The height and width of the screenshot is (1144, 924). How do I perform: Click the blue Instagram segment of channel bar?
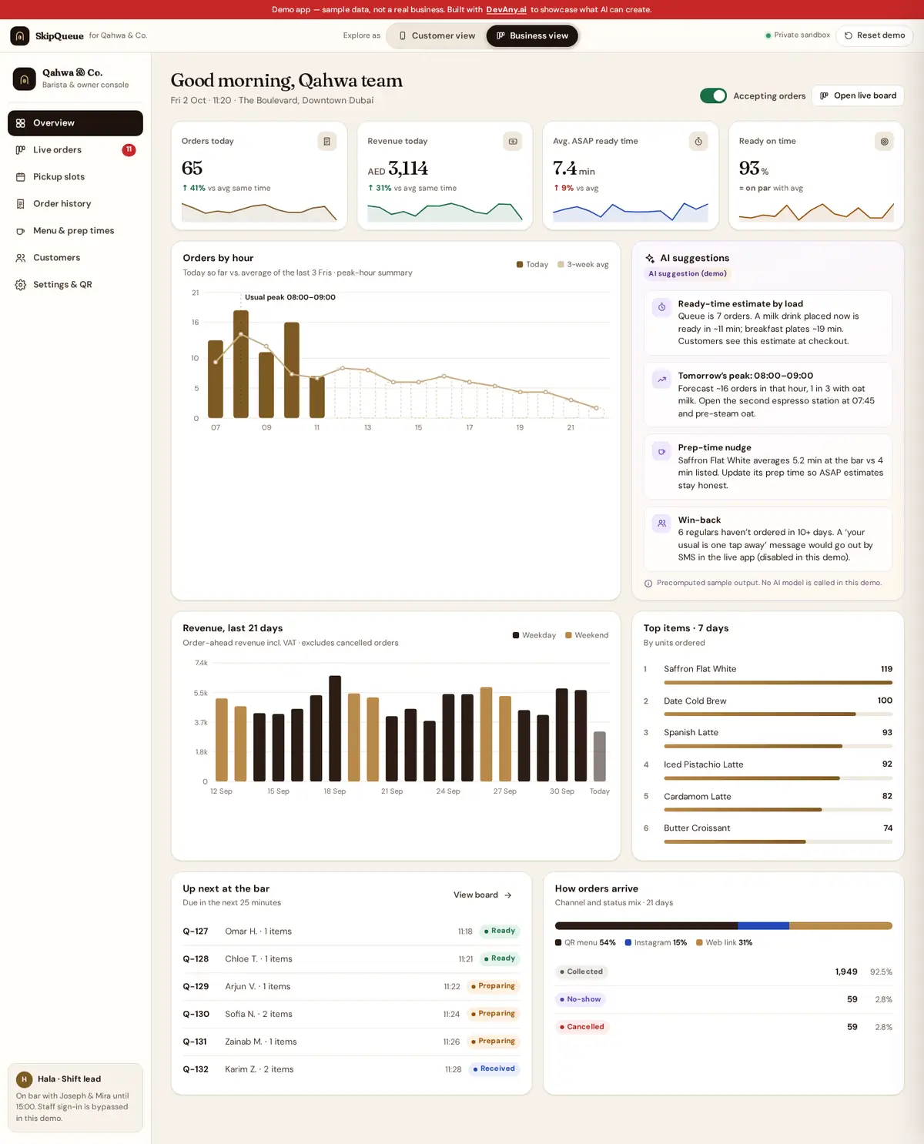pyautogui.click(x=763, y=926)
